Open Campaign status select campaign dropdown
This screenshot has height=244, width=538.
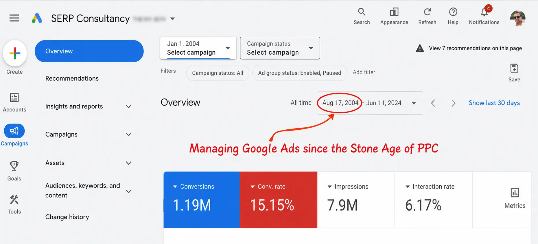coord(280,48)
